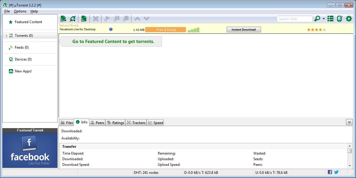Click the four-star rating of featured torrent
The image size is (356, 178).
316,30
